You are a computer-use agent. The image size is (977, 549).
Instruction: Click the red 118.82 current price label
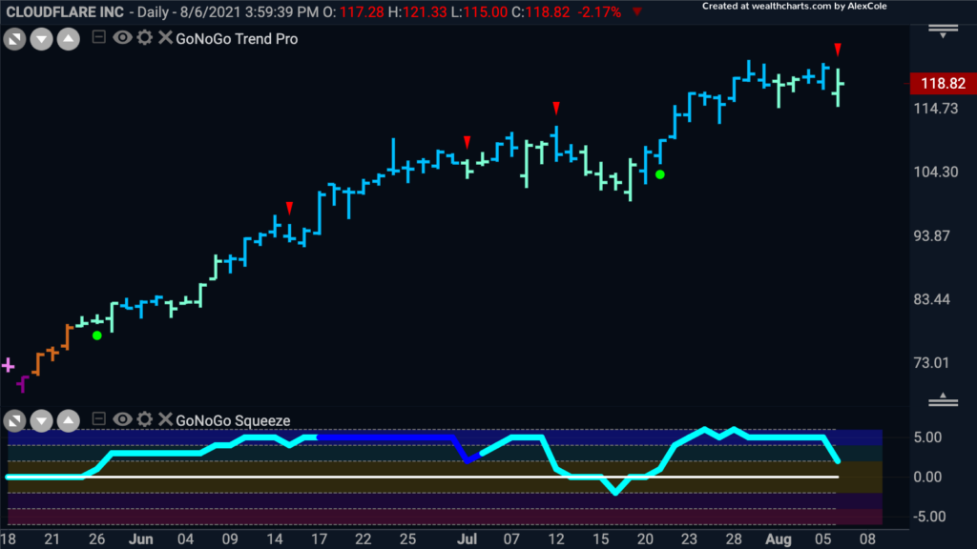(942, 84)
